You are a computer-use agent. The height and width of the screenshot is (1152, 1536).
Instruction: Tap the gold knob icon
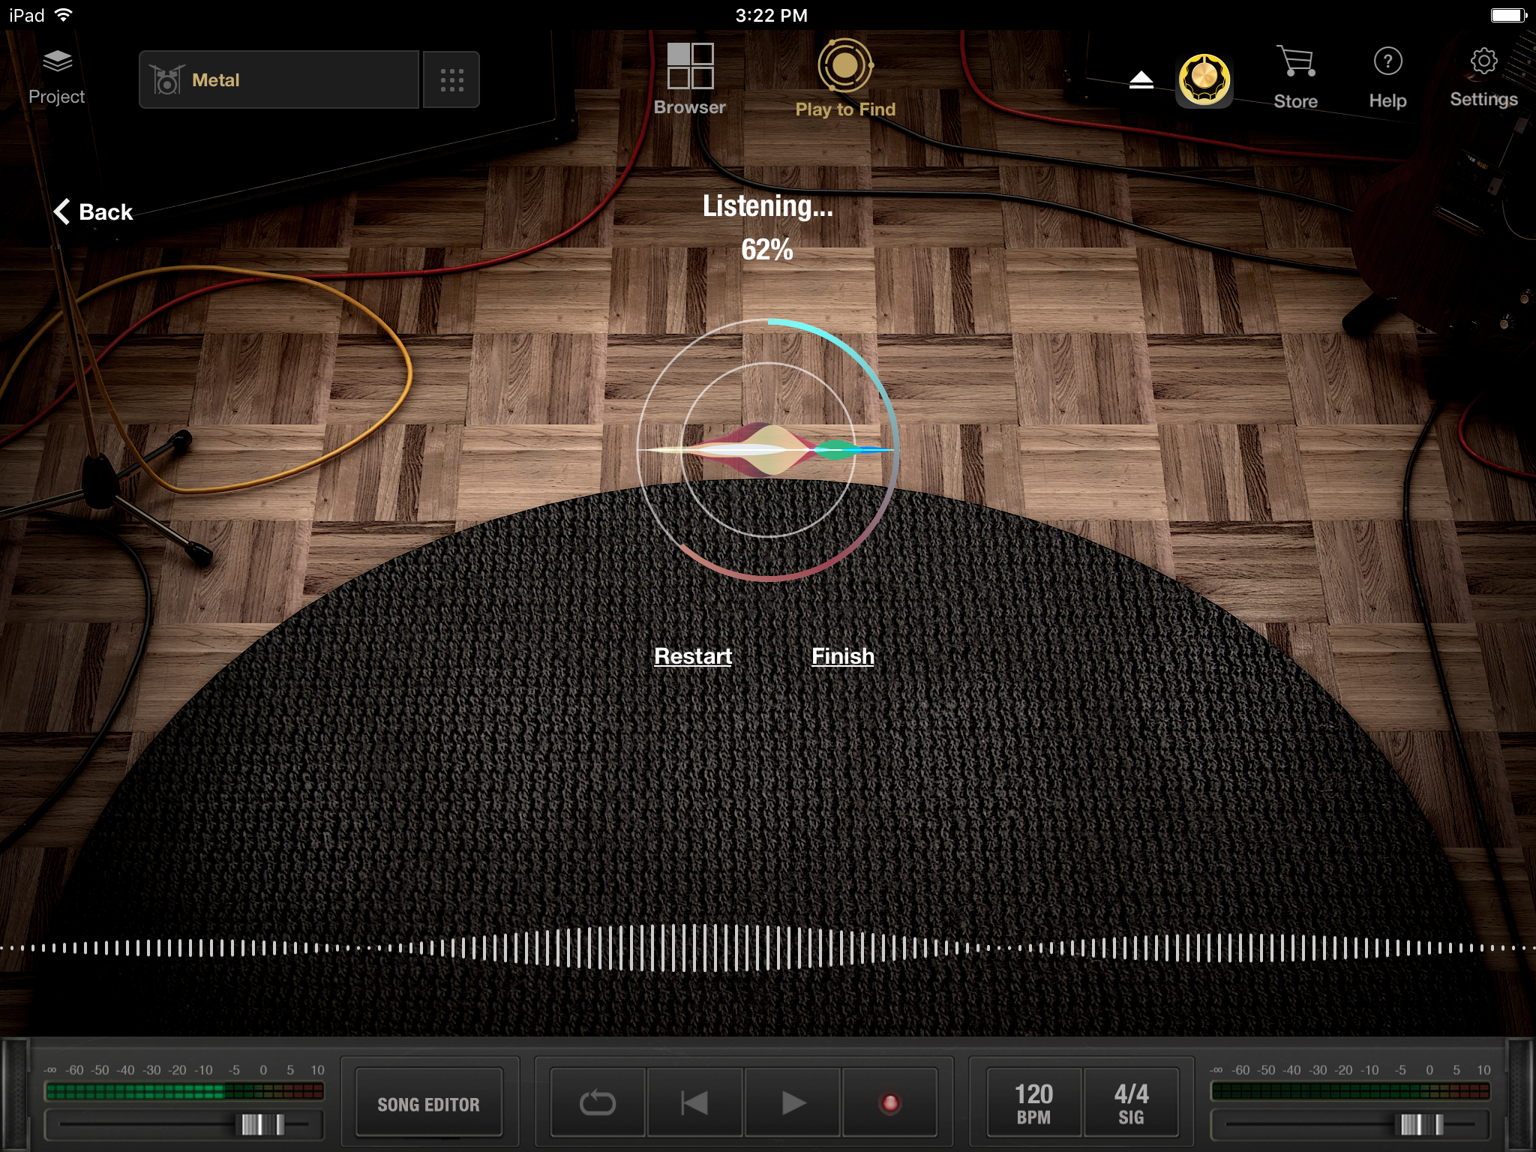coord(1204,80)
